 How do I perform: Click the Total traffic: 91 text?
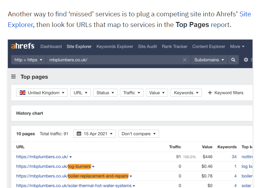click(x=54, y=134)
